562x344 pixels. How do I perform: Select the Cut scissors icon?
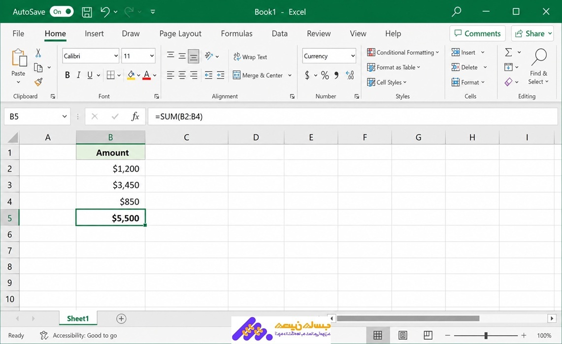(x=38, y=53)
